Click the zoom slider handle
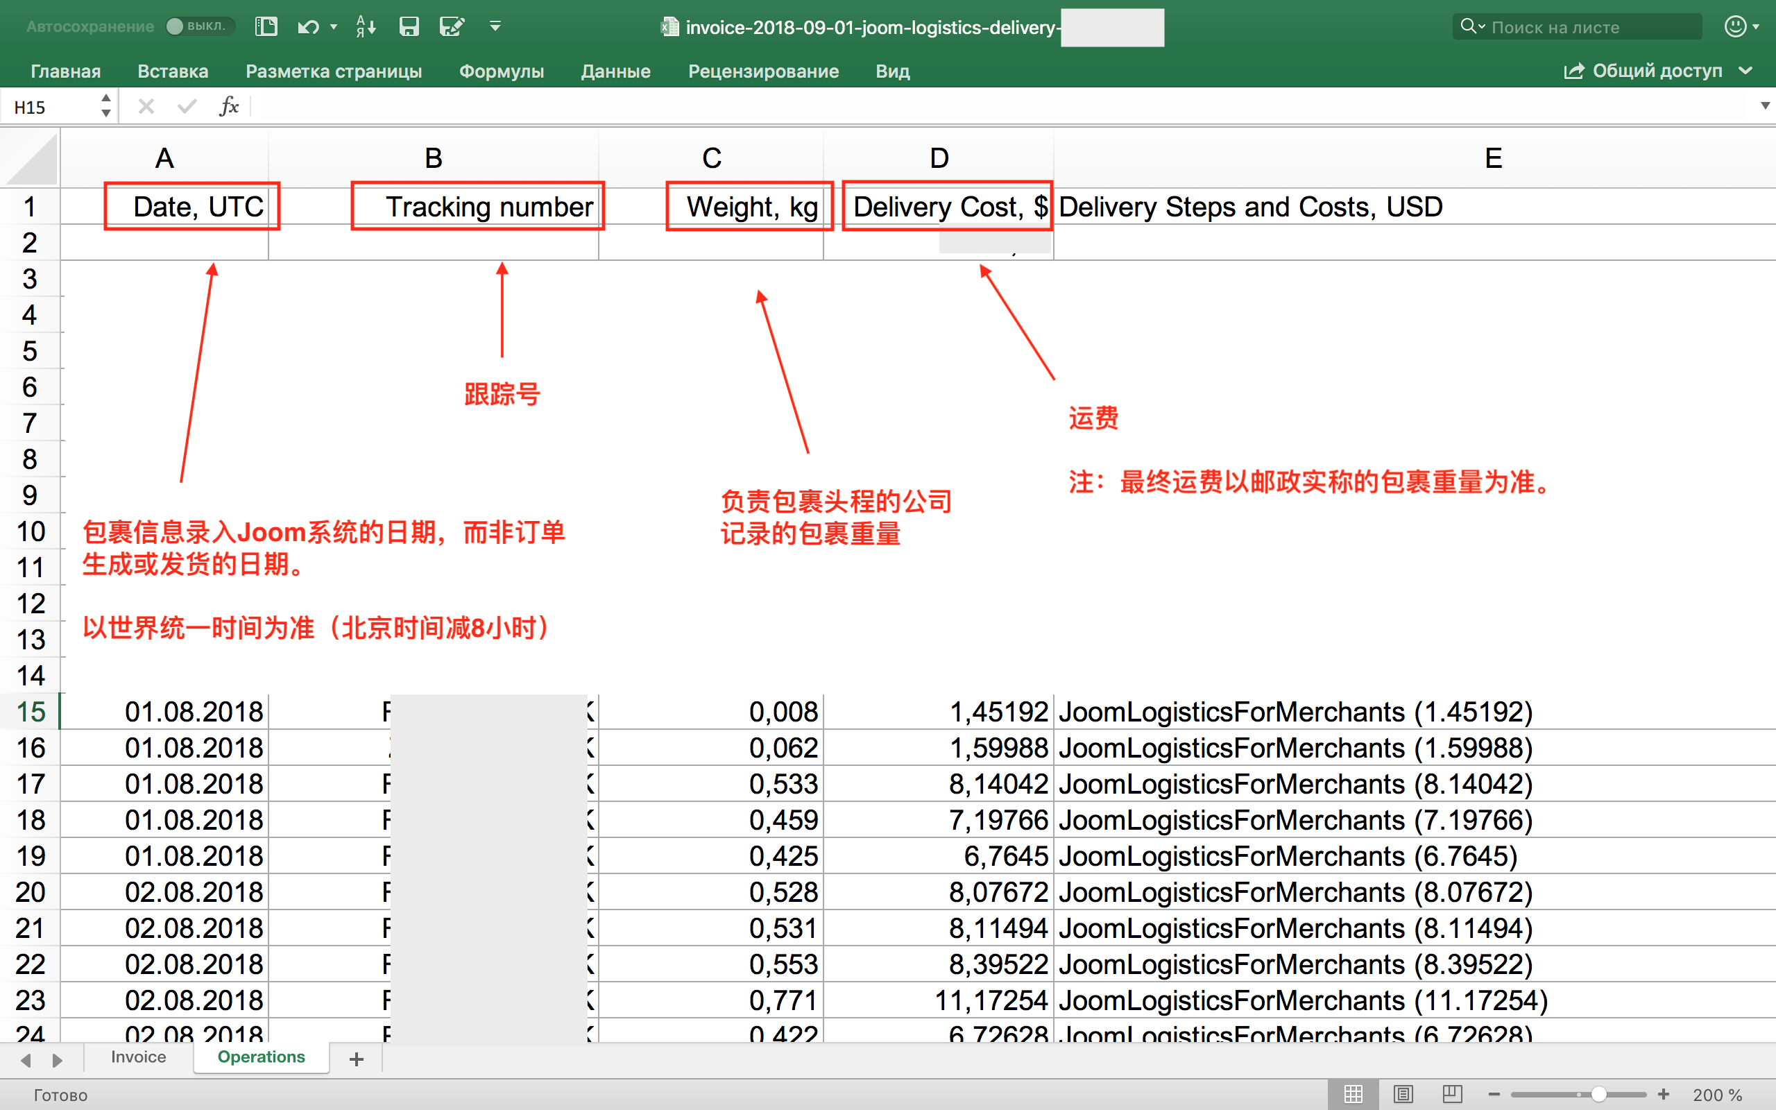The image size is (1776, 1110). click(1598, 1095)
